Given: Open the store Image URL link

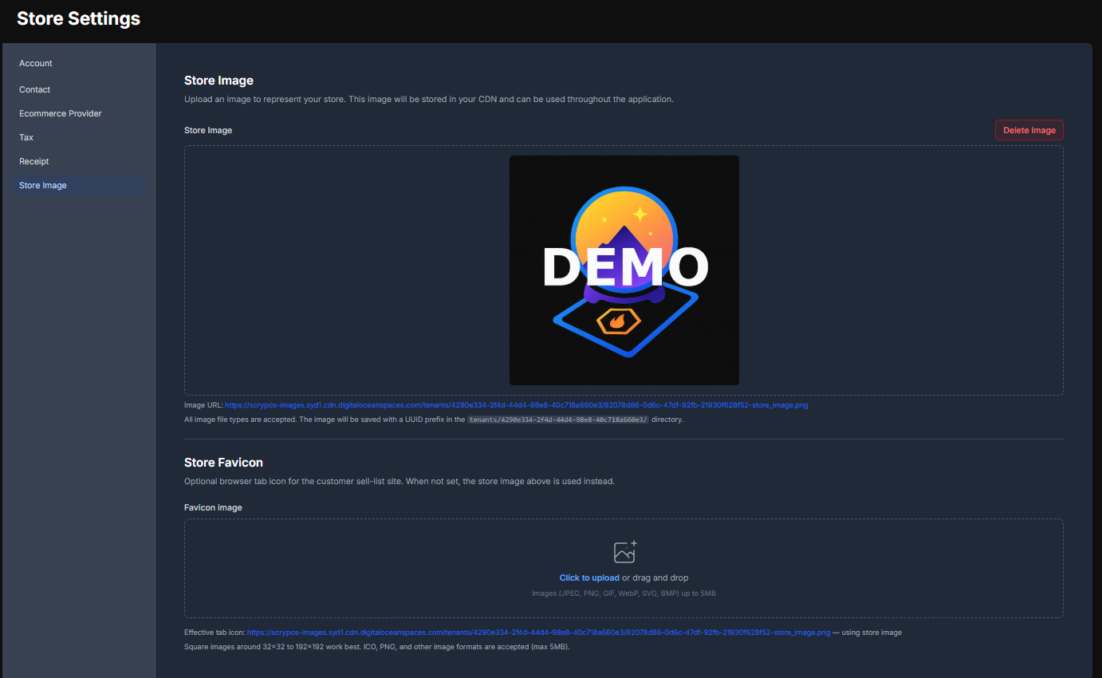Looking at the screenshot, I should (517, 405).
